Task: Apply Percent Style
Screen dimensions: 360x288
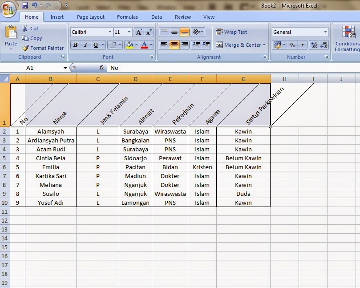Action: pyautogui.click(x=292, y=45)
